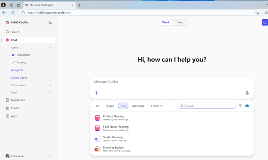Close the Microsoft 365 Copilot tab
This screenshot has height=160, width=268.
[73, 5]
